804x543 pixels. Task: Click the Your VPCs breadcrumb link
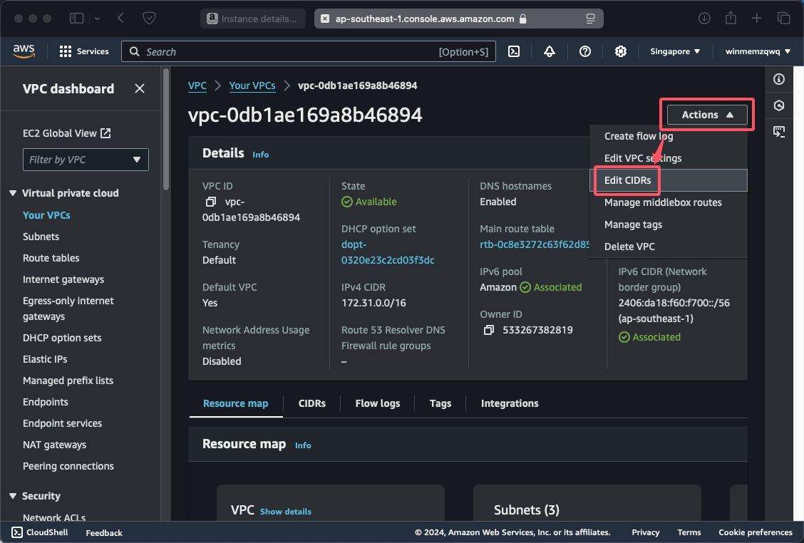coord(252,86)
